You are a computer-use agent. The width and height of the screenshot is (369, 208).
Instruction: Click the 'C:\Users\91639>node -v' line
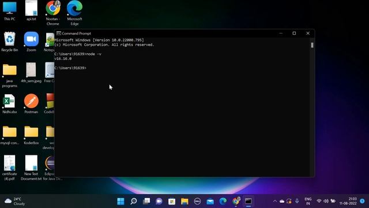coord(78,54)
